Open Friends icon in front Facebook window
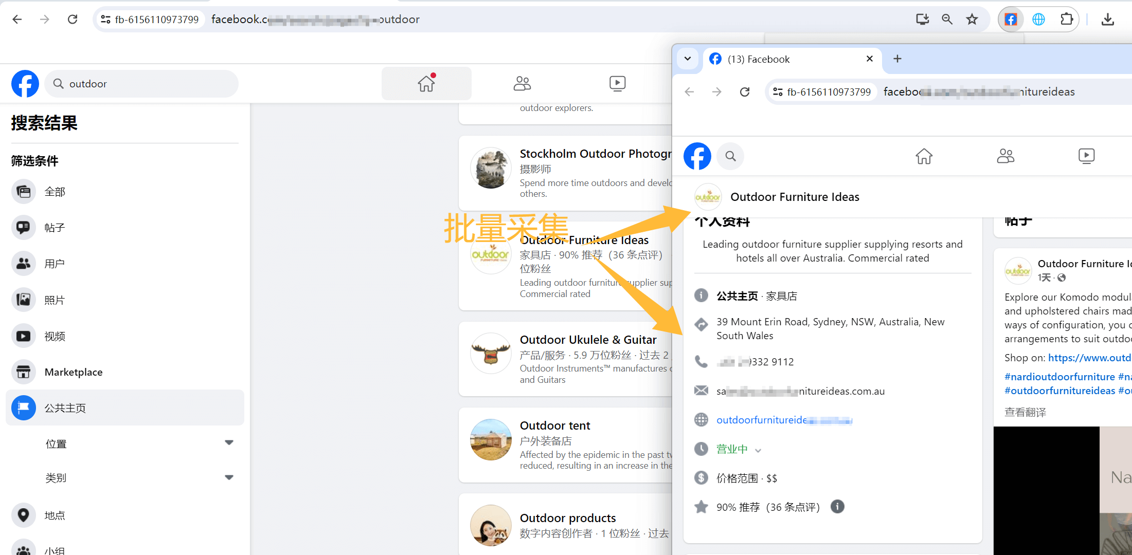The height and width of the screenshot is (555, 1132). tap(1005, 156)
